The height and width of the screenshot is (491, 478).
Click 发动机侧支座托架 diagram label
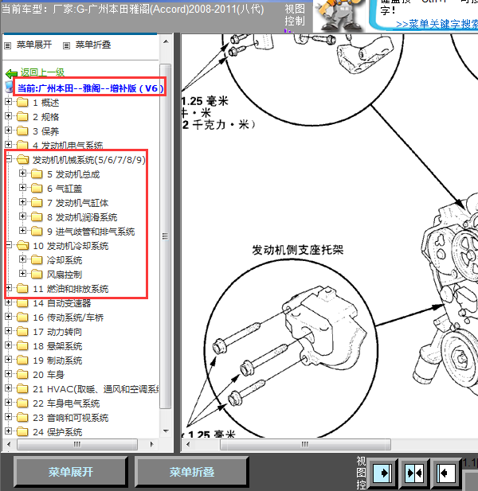point(298,250)
